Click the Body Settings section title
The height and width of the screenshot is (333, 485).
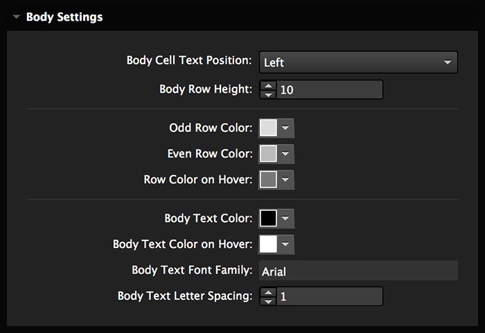tap(64, 17)
